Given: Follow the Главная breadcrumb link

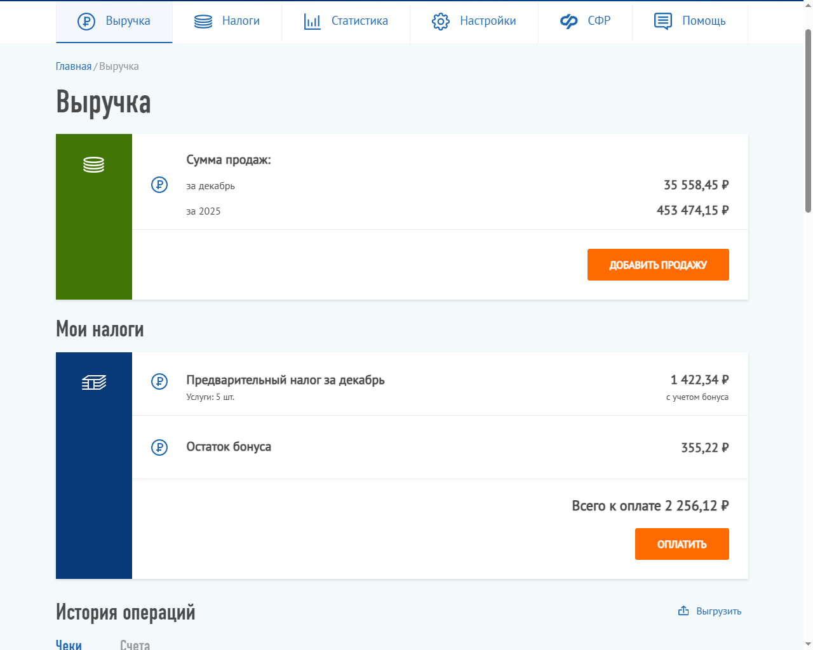Looking at the screenshot, I should point(74,67).
